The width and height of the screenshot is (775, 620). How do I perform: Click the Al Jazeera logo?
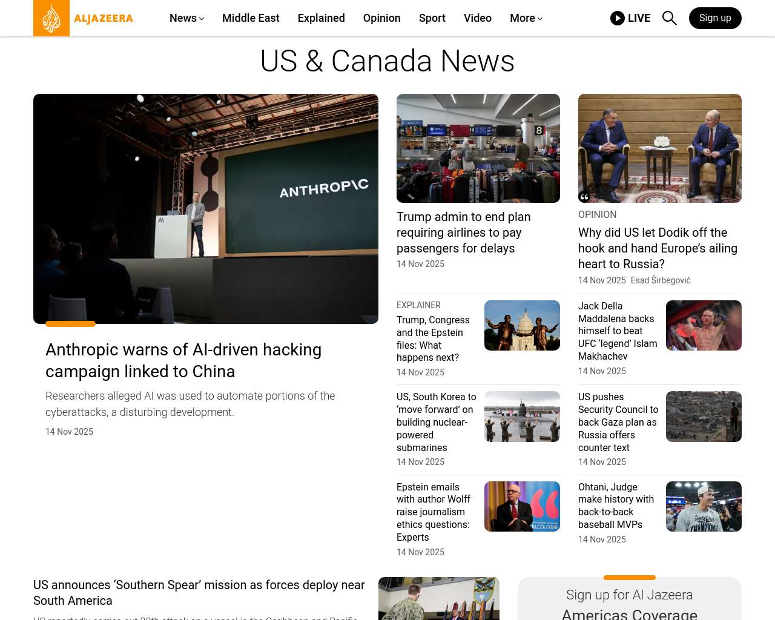coord(84,18)
